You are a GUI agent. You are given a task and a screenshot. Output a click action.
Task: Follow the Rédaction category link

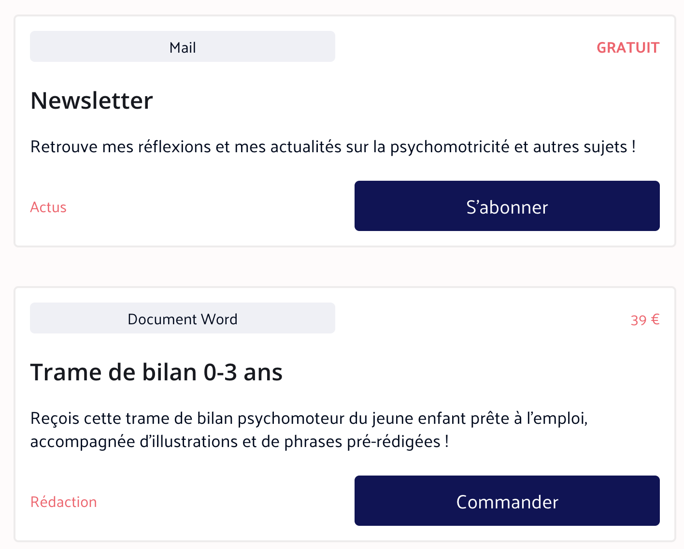(x=64, y=502)
